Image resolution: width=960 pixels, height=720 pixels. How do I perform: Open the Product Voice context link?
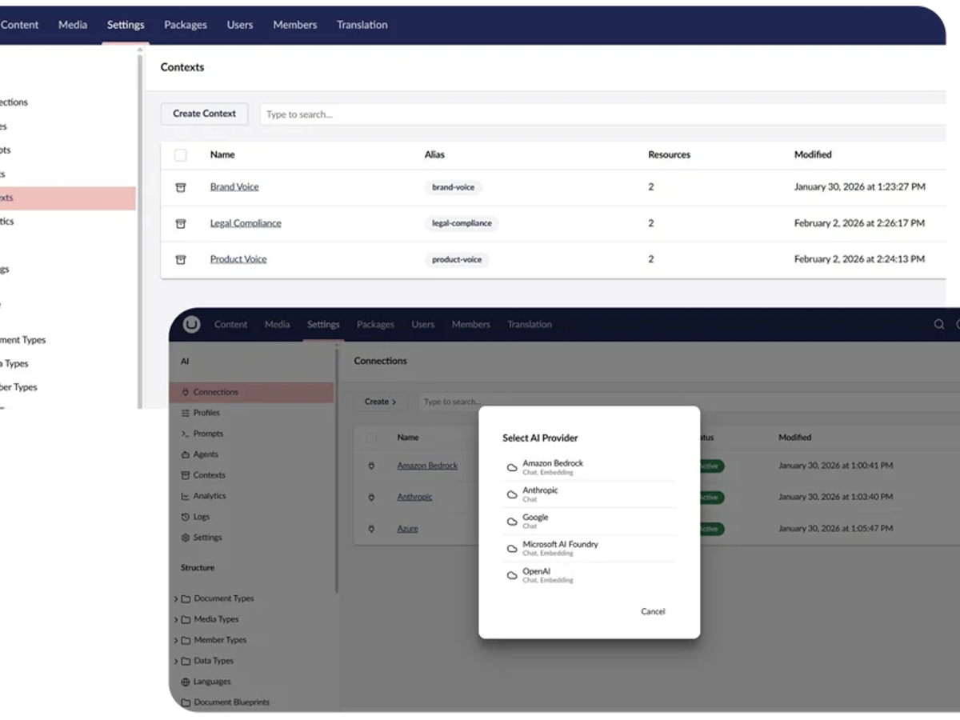[238, 259]
